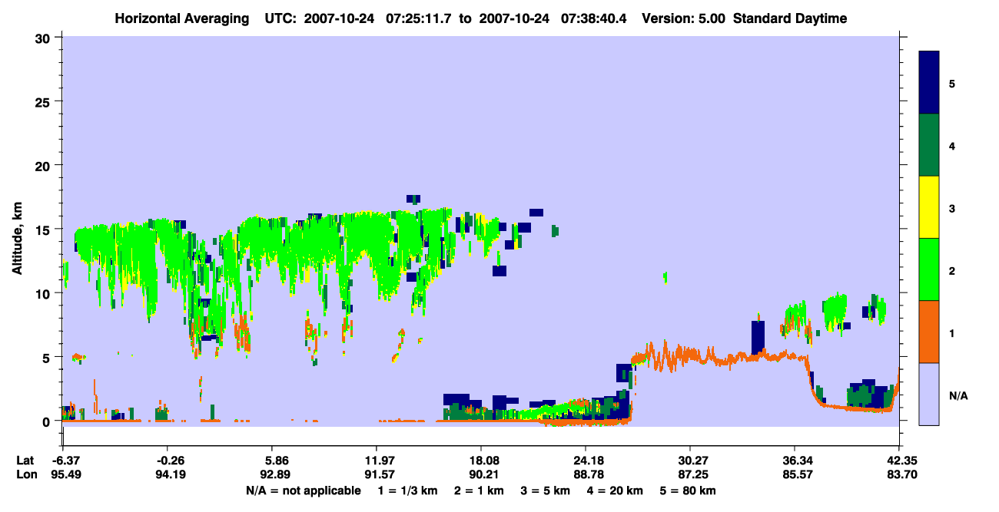Click the '2 = 1 km' legend text
Image resolution: width=999 pixels, height=512 pixels.
pyautogui.click(x=480, y=491)
